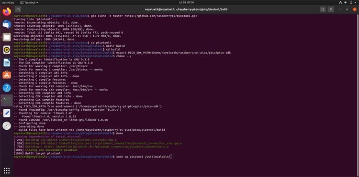Image resolution: width=359 pixels, height=177 pixels.
Task: Click the 'Found LIBUSB' output line
Action: click(61, 120)
